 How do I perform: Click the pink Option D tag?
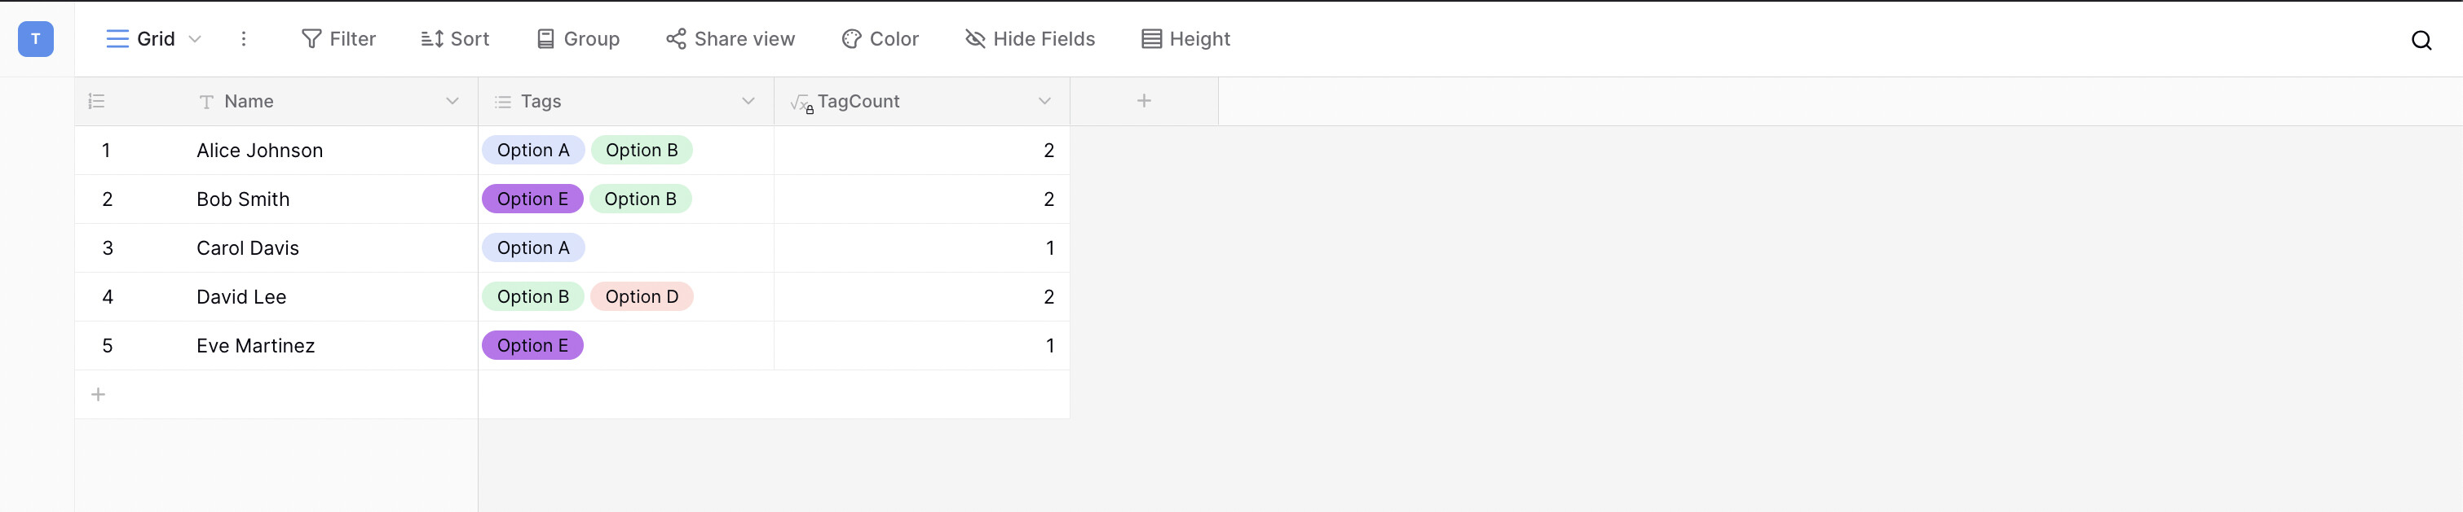(642, 297)
